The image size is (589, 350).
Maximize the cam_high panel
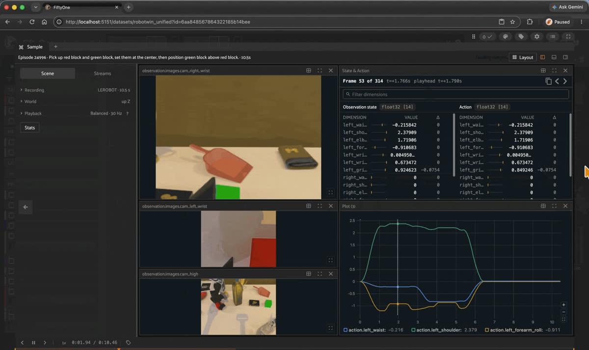point(320,274)
